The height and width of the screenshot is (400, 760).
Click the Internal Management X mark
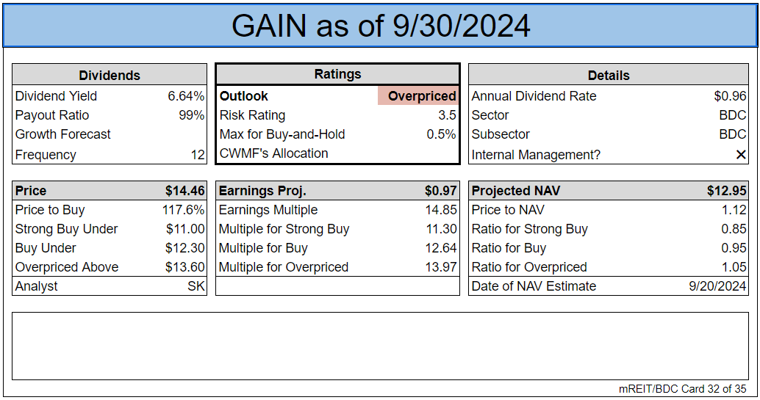(x=741, y=155)
